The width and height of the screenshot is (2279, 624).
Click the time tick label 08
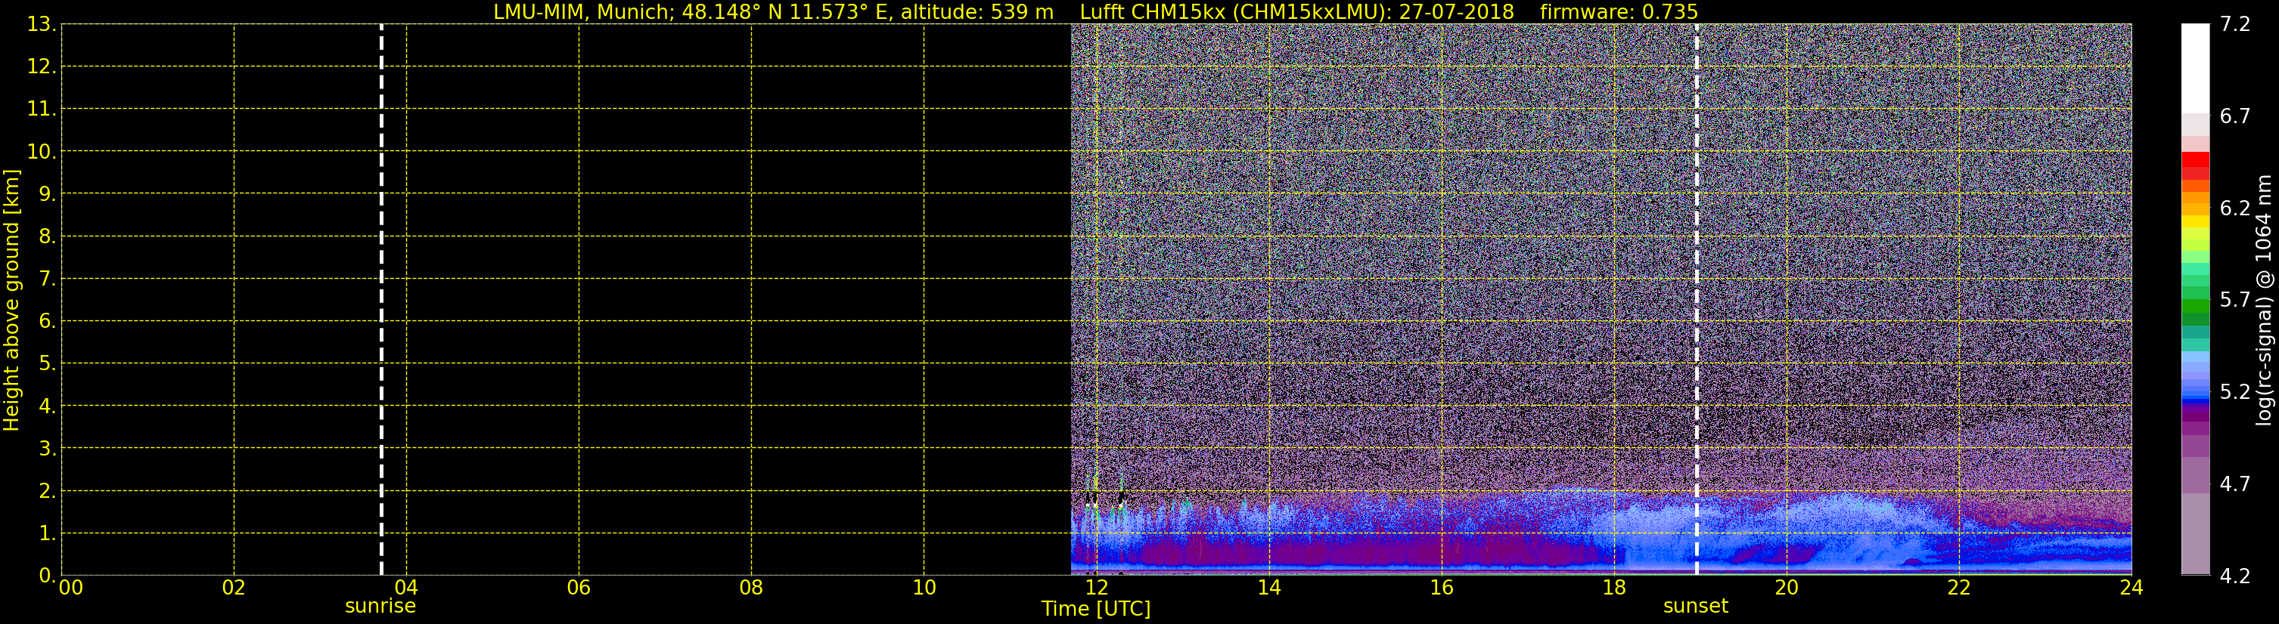(x=751, y=588)
